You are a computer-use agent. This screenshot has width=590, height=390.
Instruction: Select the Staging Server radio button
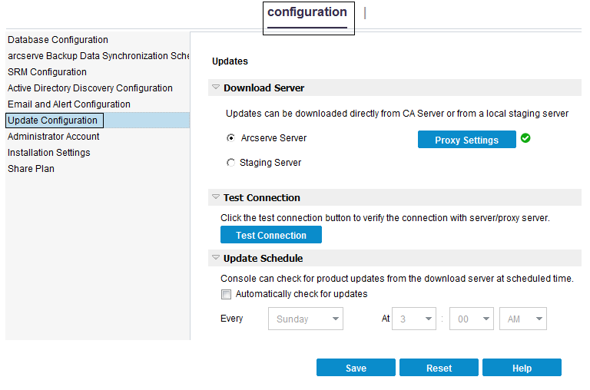pos(231,163)
